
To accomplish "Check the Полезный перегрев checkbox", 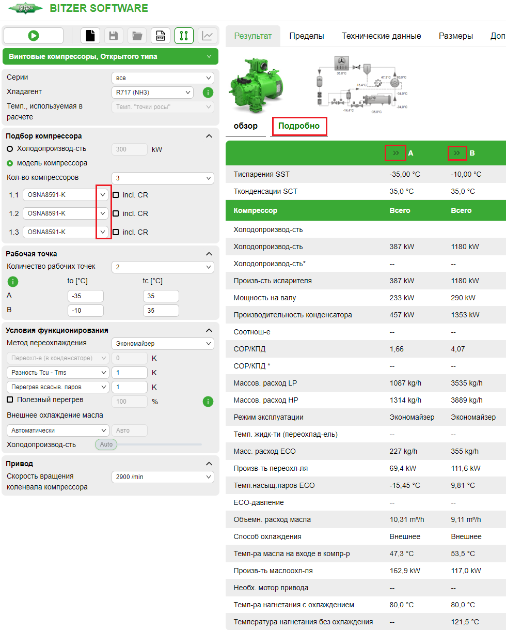I will pos(10,400).
